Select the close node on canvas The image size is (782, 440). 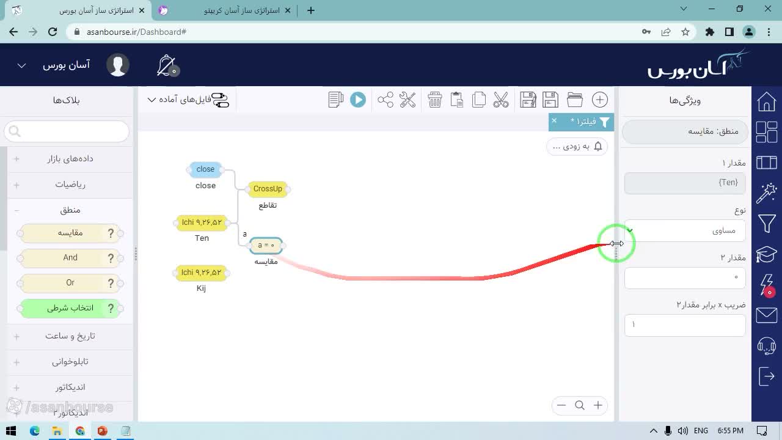[x=205, y=169]
